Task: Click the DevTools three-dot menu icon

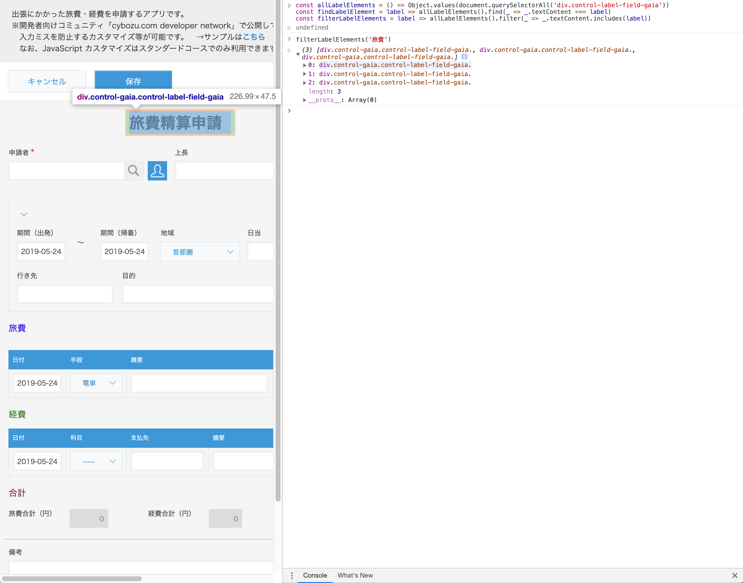Action: click(x=292, y=575)
